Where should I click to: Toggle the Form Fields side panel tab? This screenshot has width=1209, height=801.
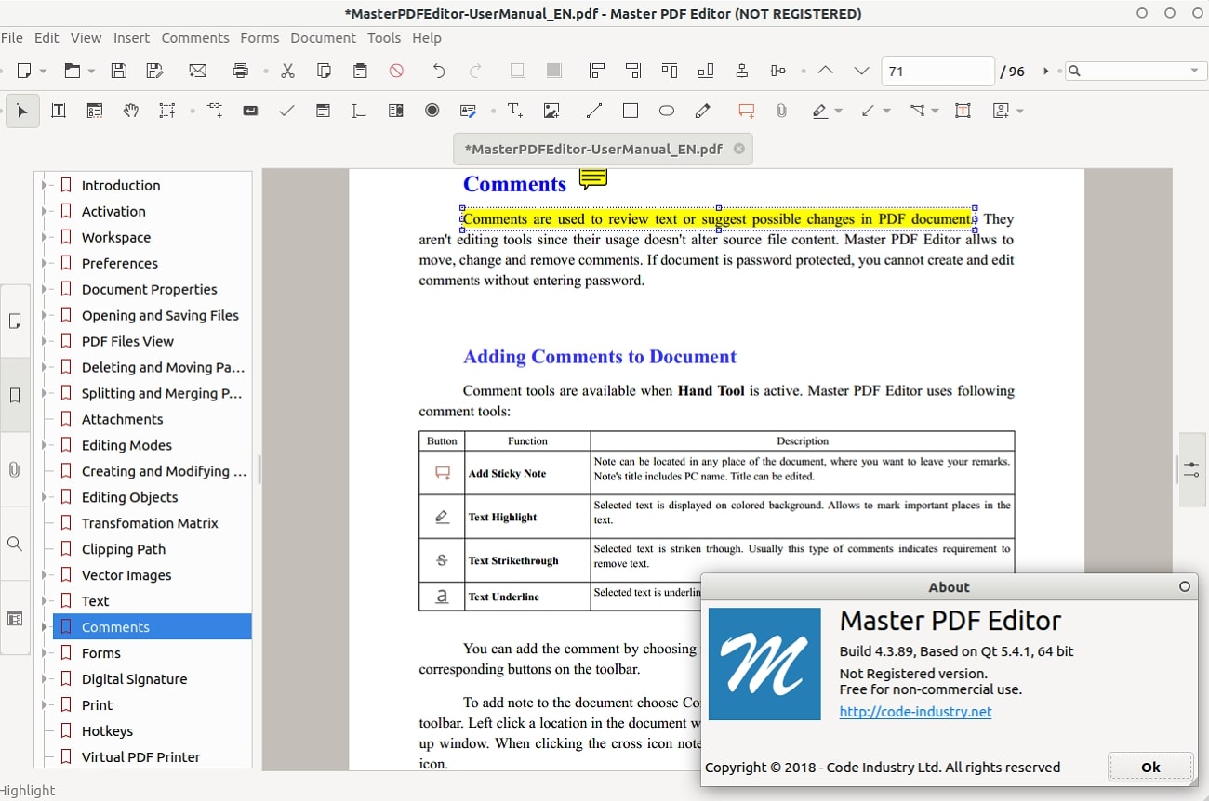click(x=15, y=618)
